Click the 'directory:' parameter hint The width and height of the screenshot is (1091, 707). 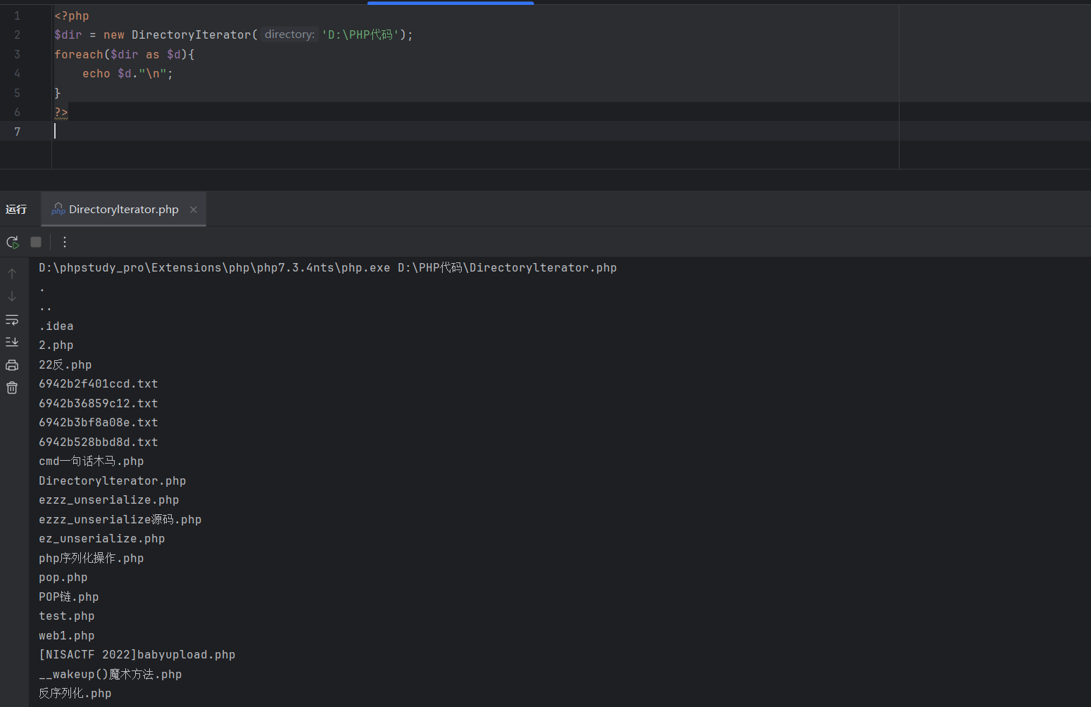pyautogui.click(x=289, y=34)
